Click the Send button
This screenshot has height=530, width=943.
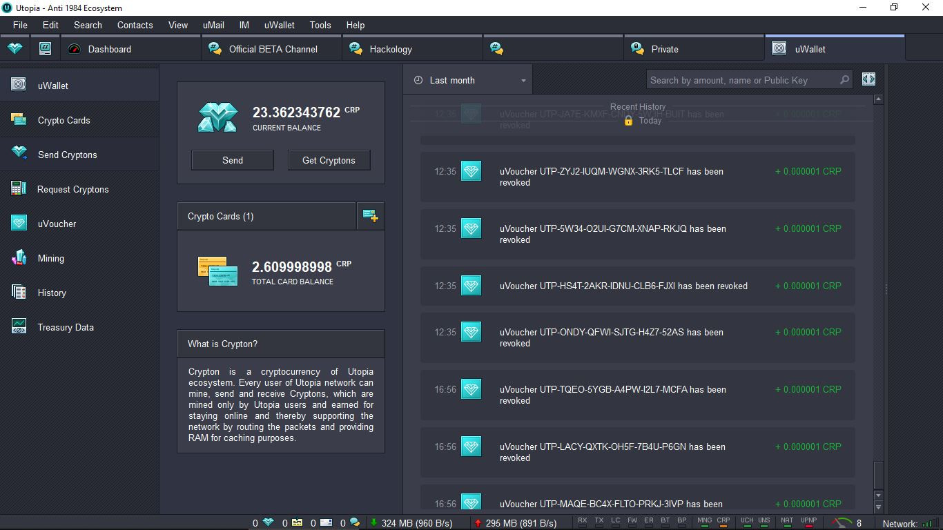[x=233, y=160]
